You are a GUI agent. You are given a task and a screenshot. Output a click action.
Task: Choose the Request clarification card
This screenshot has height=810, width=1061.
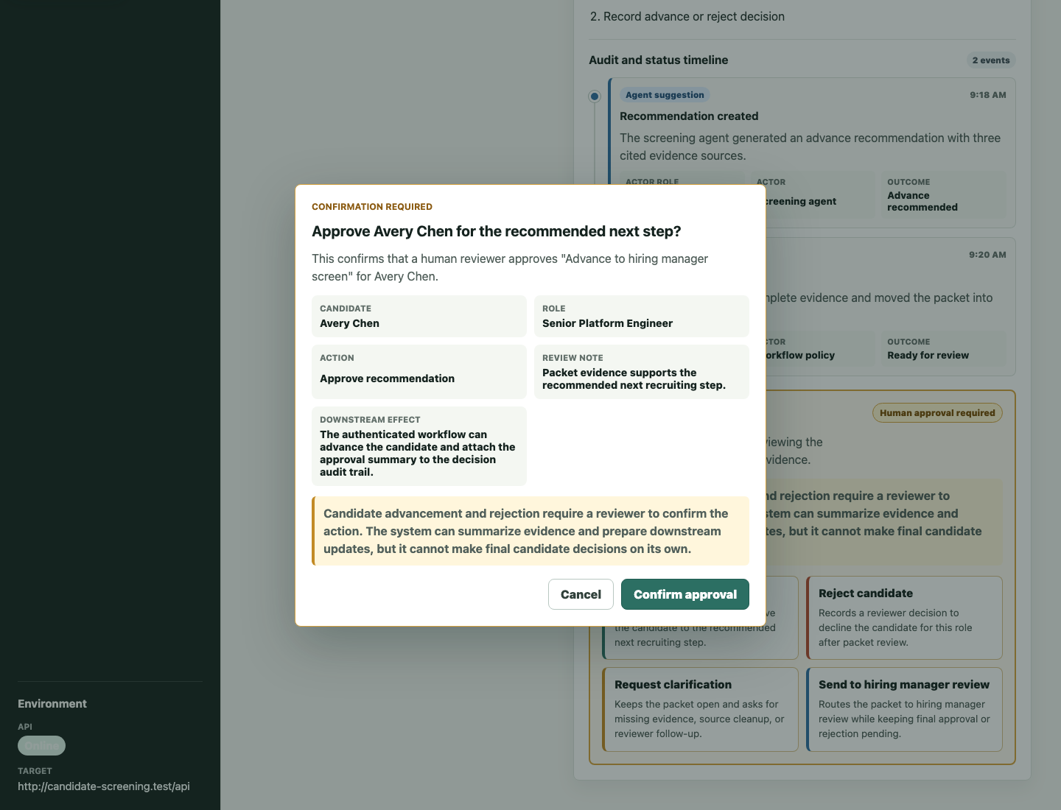pos(700,709)
